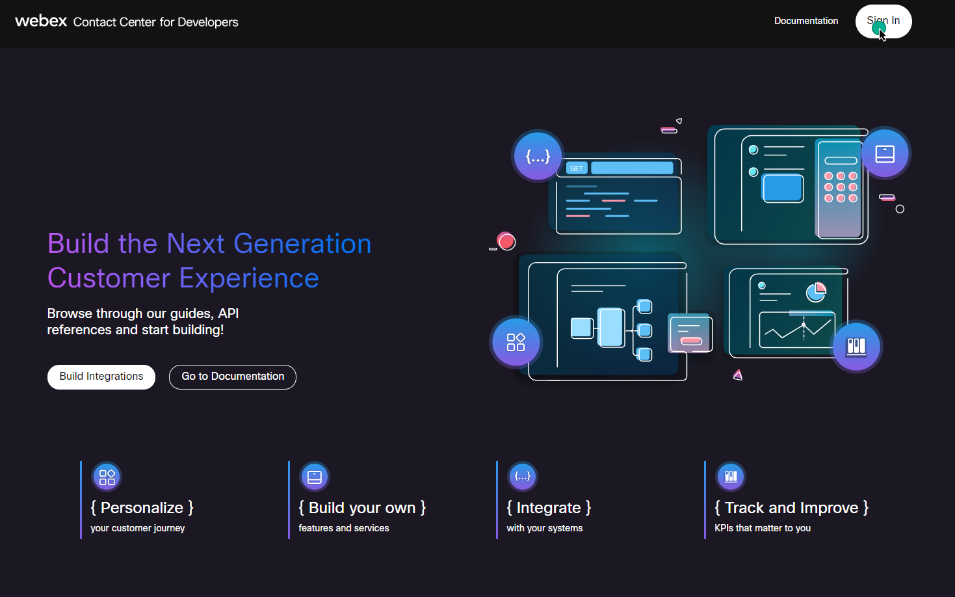Click the Build Integrations button
This screenshot has height=597, width=955.
(x=101, y=377)
